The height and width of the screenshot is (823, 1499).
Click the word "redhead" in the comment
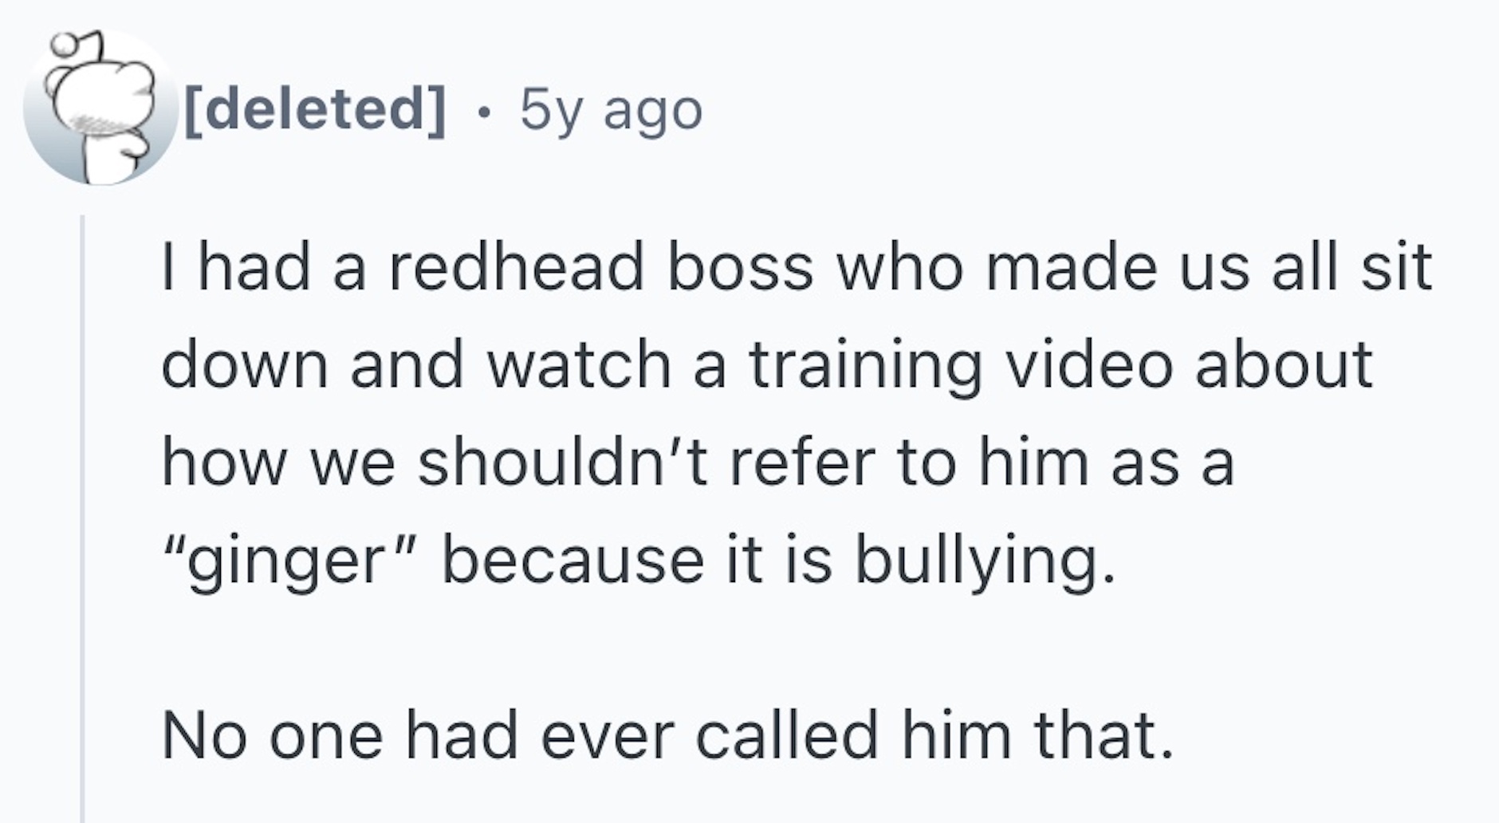[517, 268]
